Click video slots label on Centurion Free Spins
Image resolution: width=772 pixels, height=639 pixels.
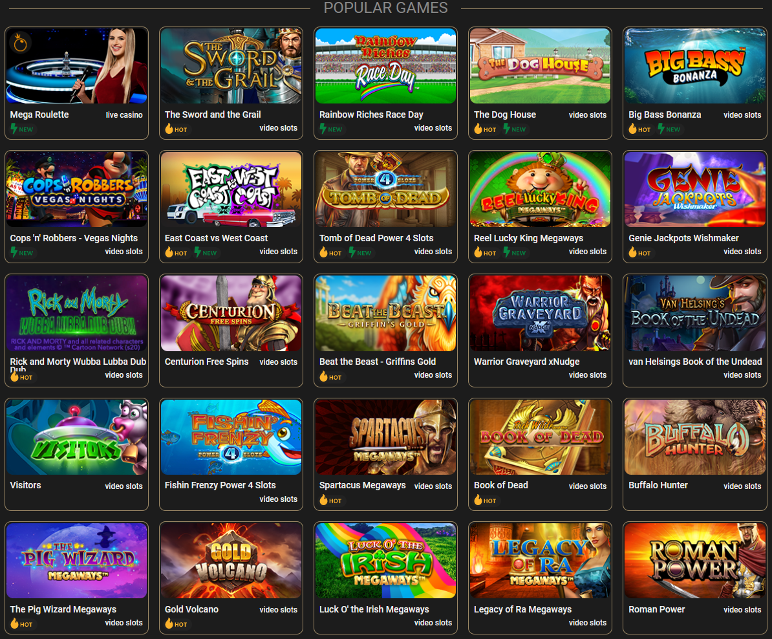[x=278, y=362]
